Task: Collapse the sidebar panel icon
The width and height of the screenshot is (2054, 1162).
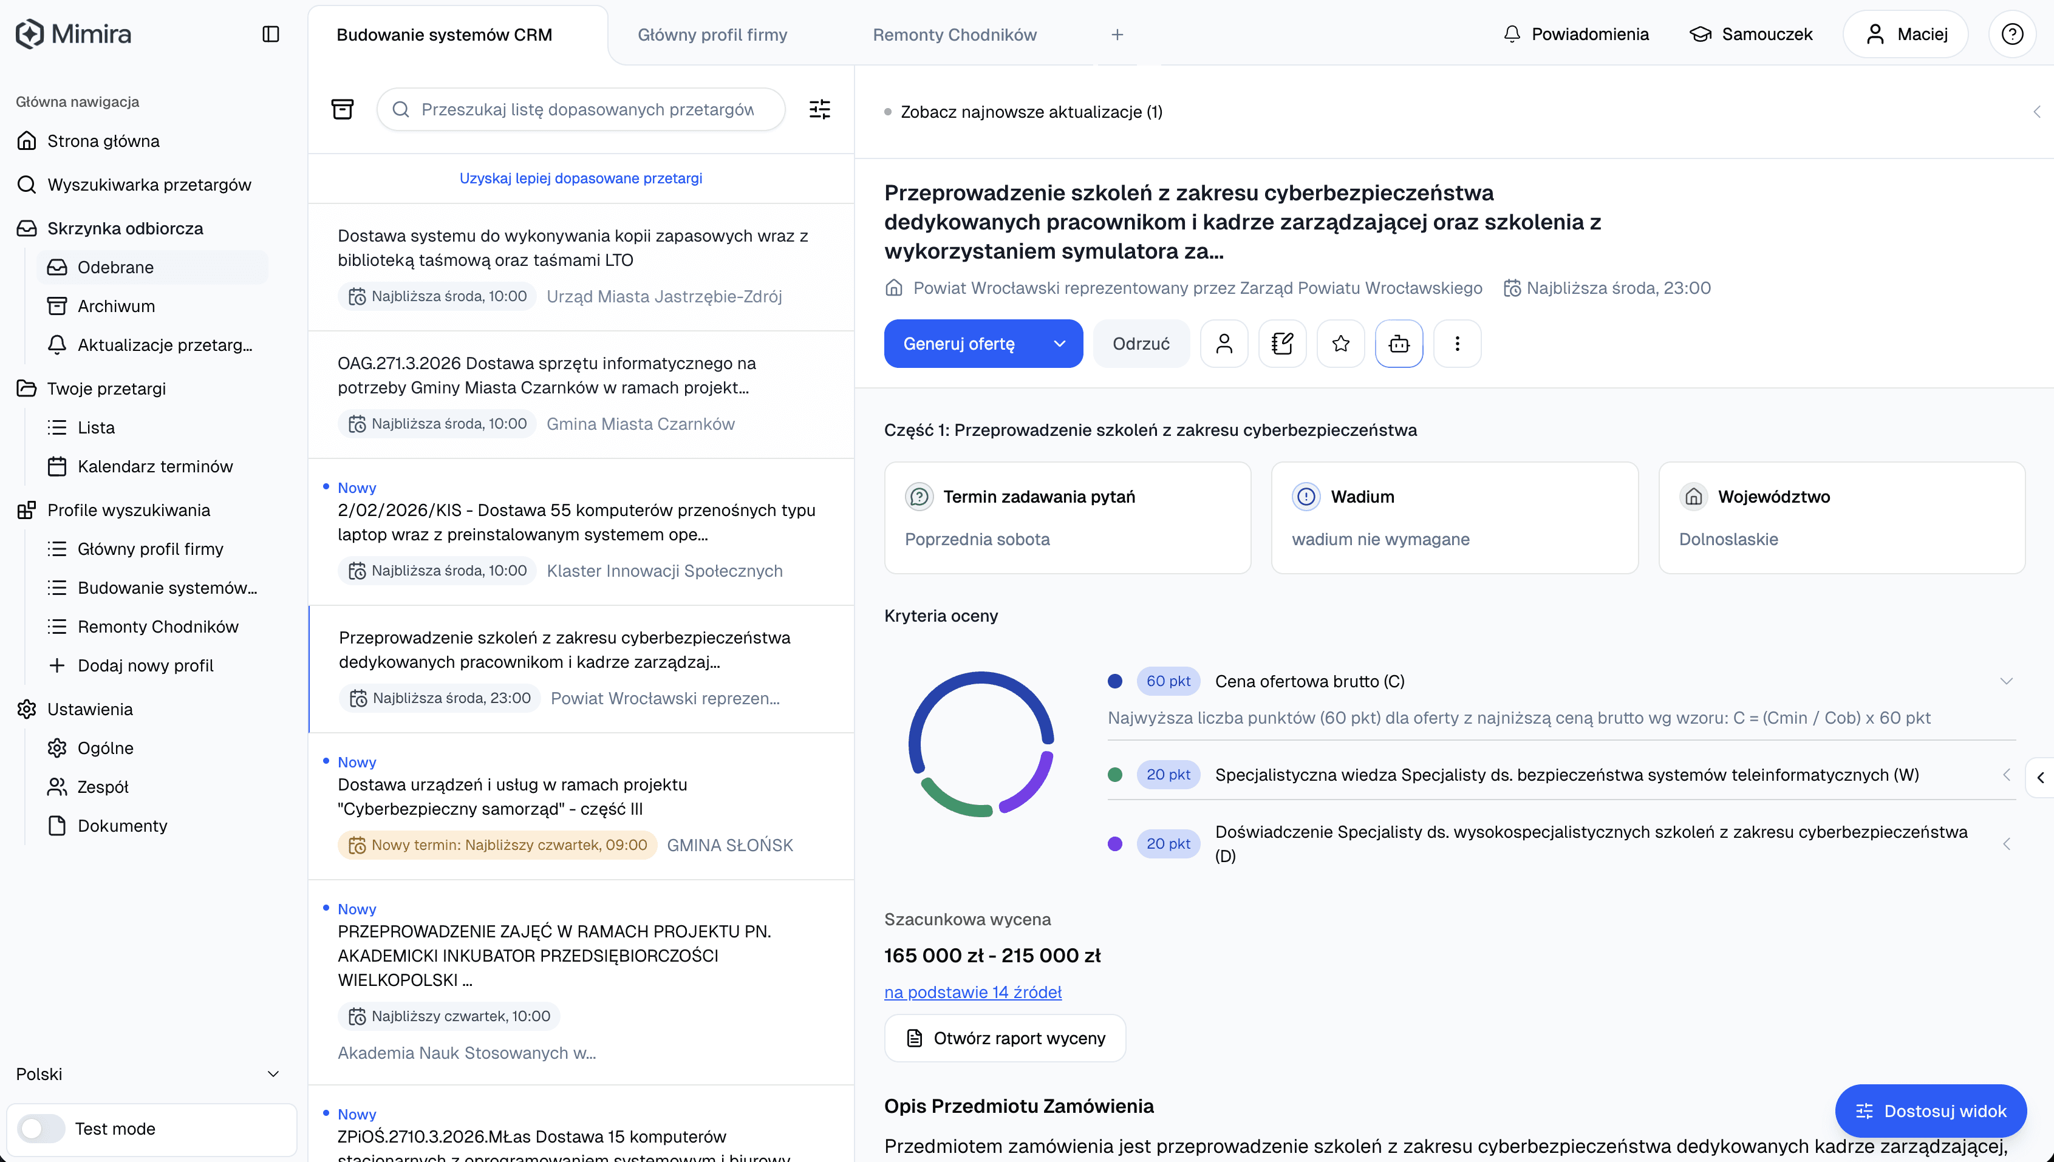Action: click(x=271, y=35)
